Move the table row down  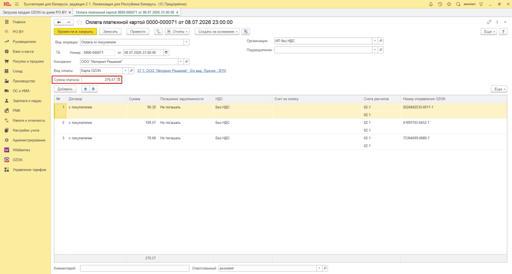tap(93, 89)
